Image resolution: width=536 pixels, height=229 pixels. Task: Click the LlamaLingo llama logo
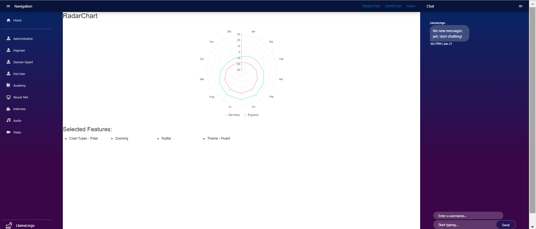pyautogui.click(x=9, y=225)
